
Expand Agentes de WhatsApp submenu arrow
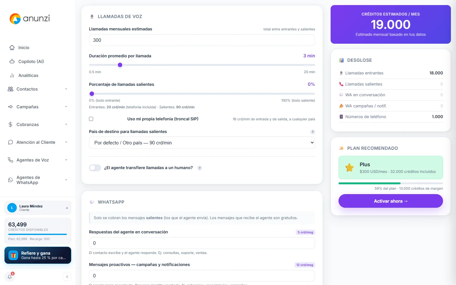coord(66,180)
